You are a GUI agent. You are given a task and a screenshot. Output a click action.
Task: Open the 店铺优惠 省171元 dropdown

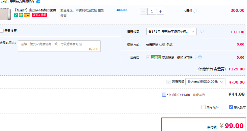[x=172, y=32]
